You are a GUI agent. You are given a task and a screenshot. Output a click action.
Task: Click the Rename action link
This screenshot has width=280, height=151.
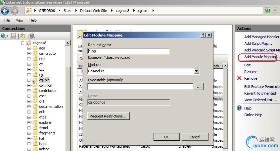[251, 72]
